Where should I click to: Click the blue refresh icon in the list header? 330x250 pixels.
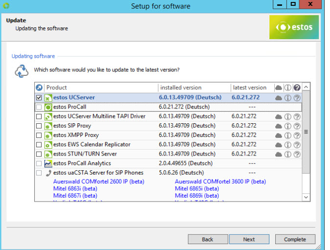pyautogui.click(x=39, y=88)
